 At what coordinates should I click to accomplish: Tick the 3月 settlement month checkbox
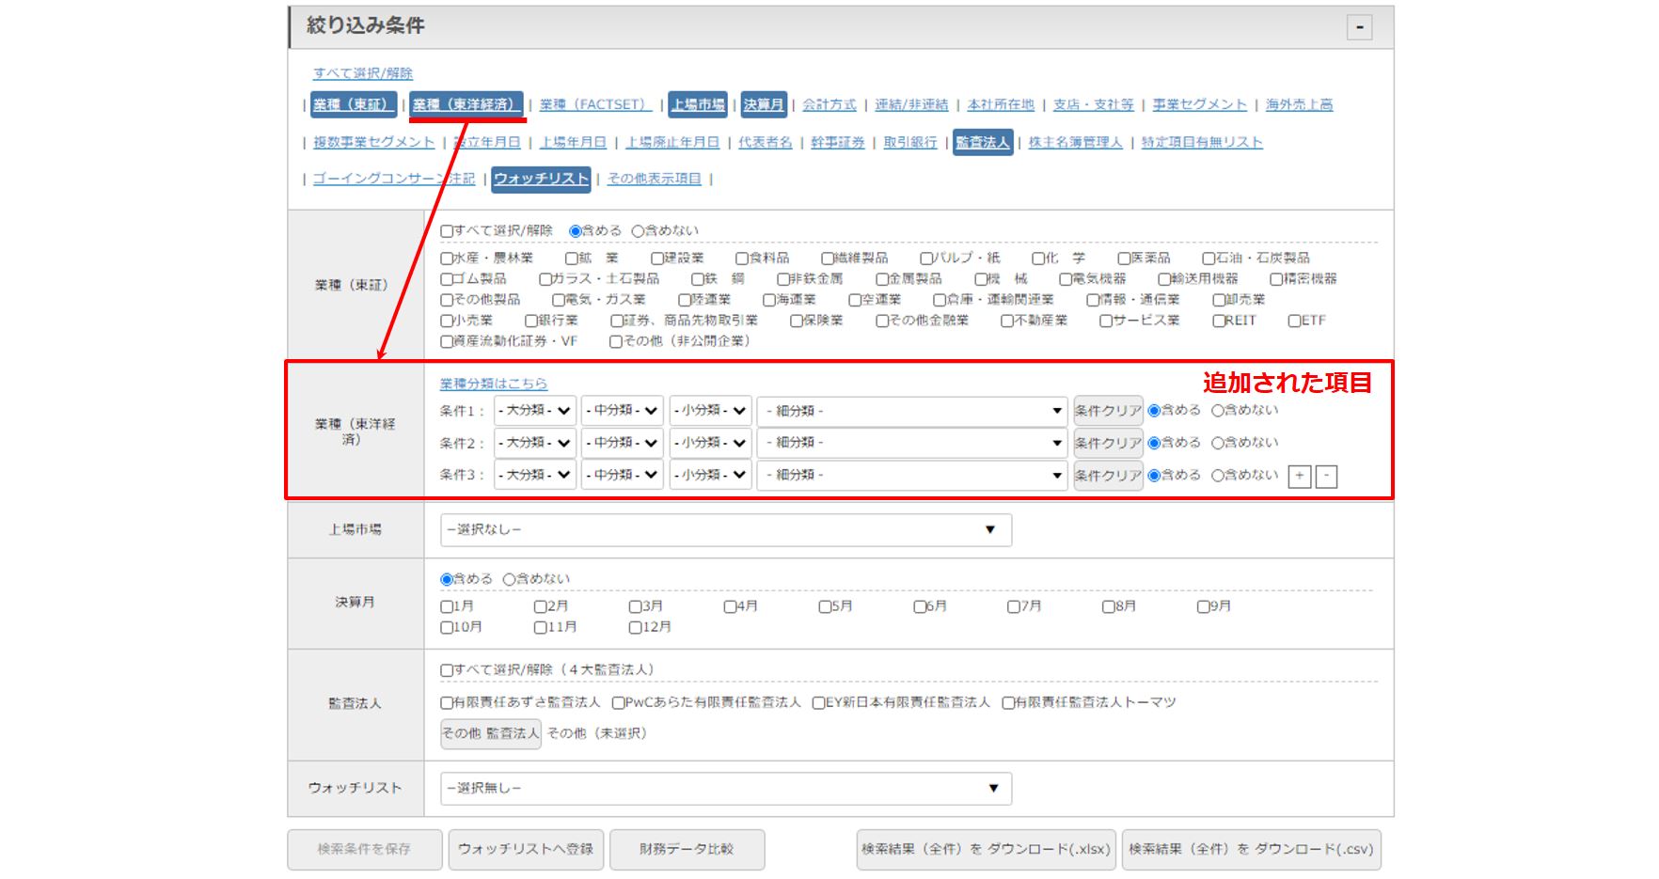[636, 607]
